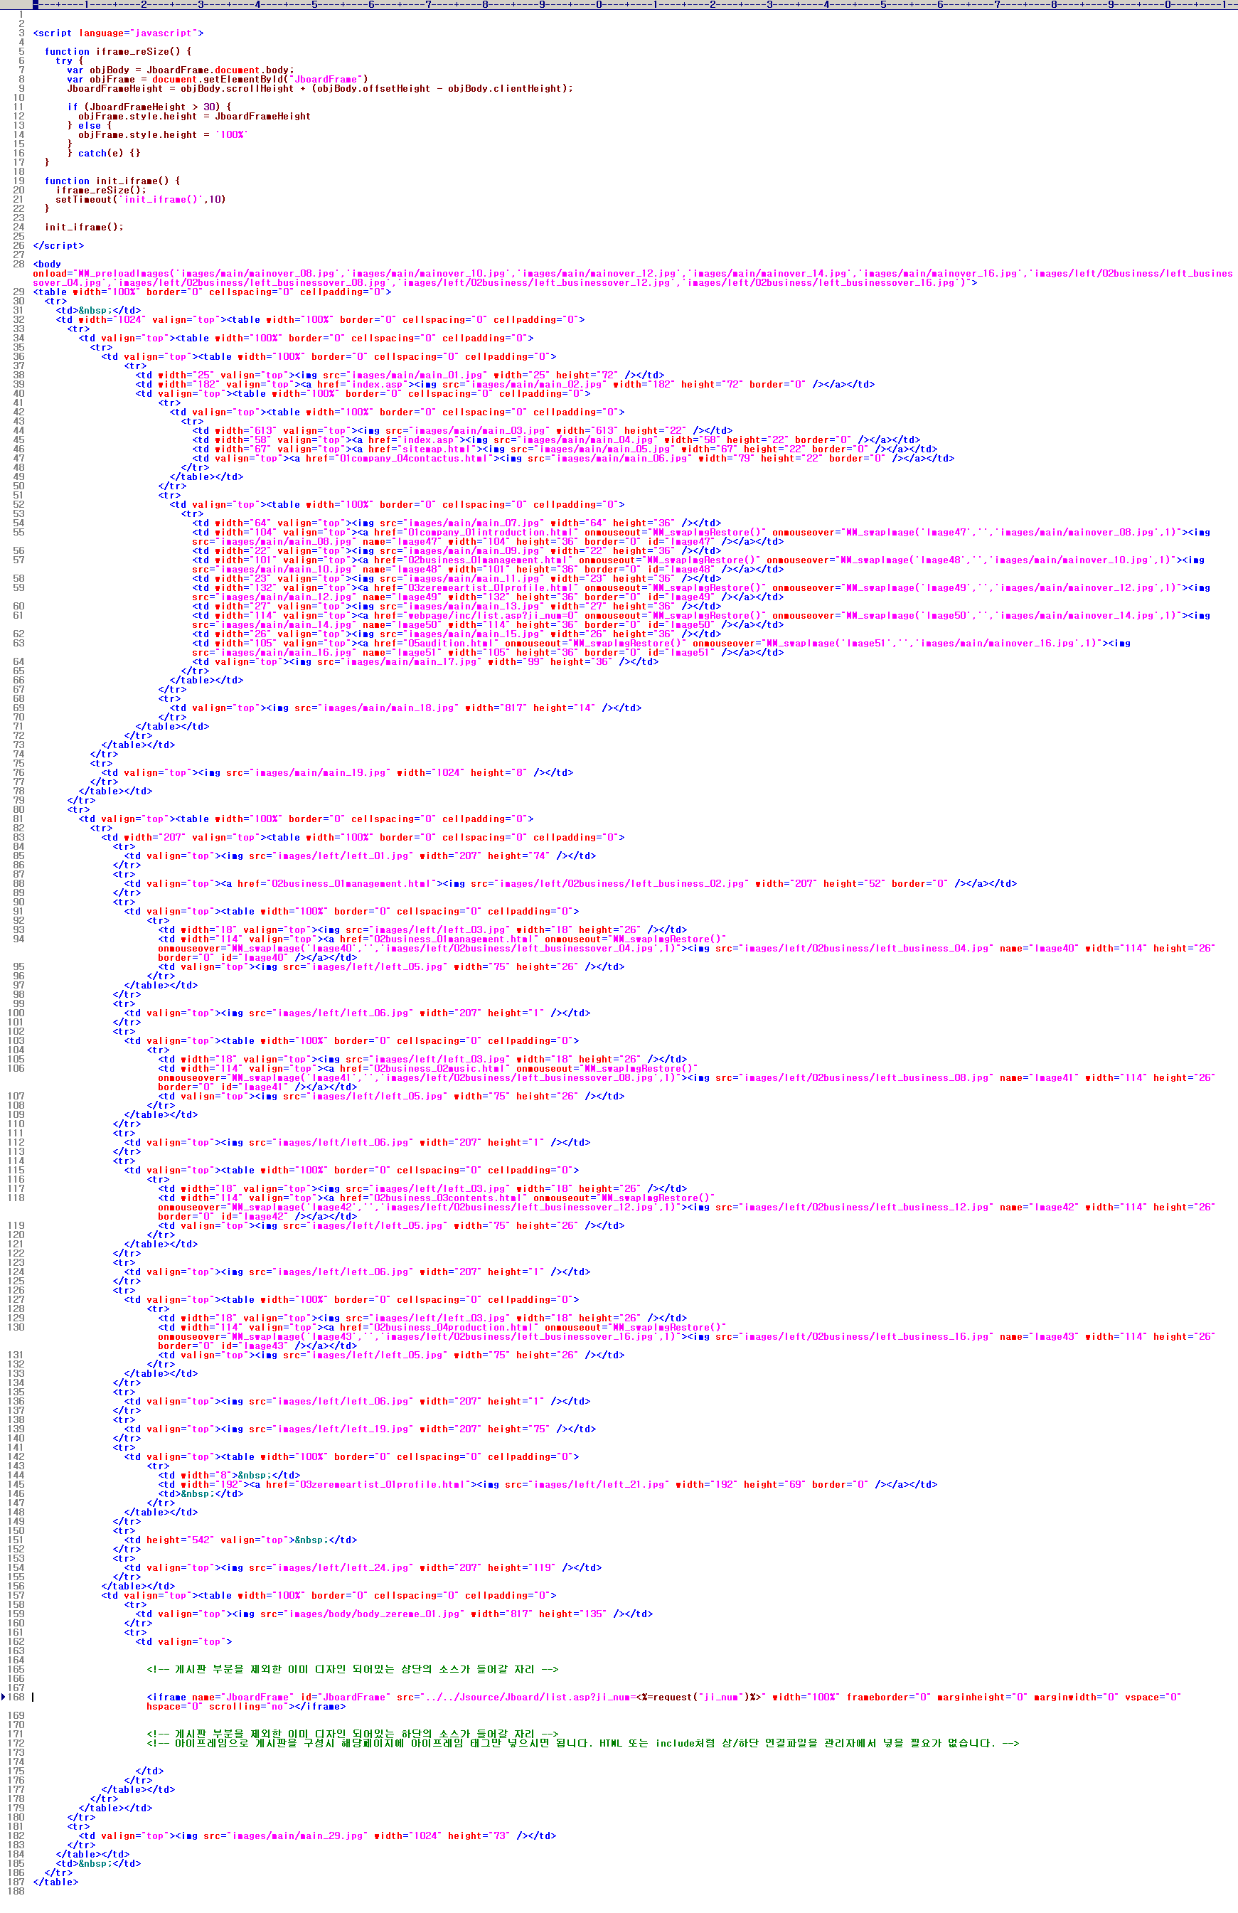This screenshot has width=1238, height=1913.
Task: Click line number 28 in the gutter
Action: click(18, 265)
